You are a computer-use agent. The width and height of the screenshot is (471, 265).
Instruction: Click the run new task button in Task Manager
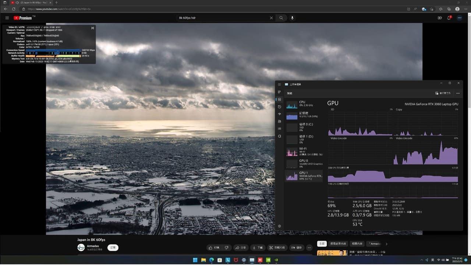pyautogui.click(x=443, y=93)
